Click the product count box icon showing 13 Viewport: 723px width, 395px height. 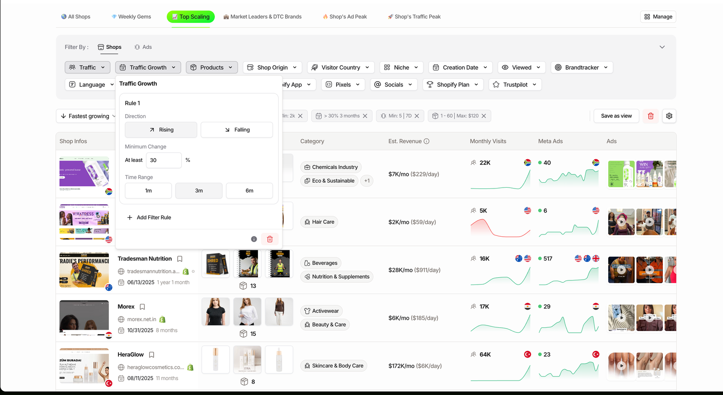pyautogui.click(x=243, y=286)
